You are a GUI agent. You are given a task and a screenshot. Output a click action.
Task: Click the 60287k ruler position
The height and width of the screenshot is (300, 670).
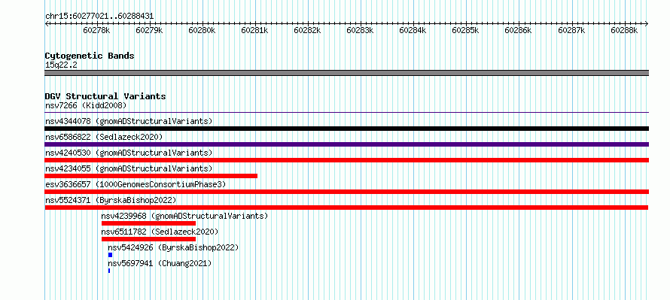point(571,30)
